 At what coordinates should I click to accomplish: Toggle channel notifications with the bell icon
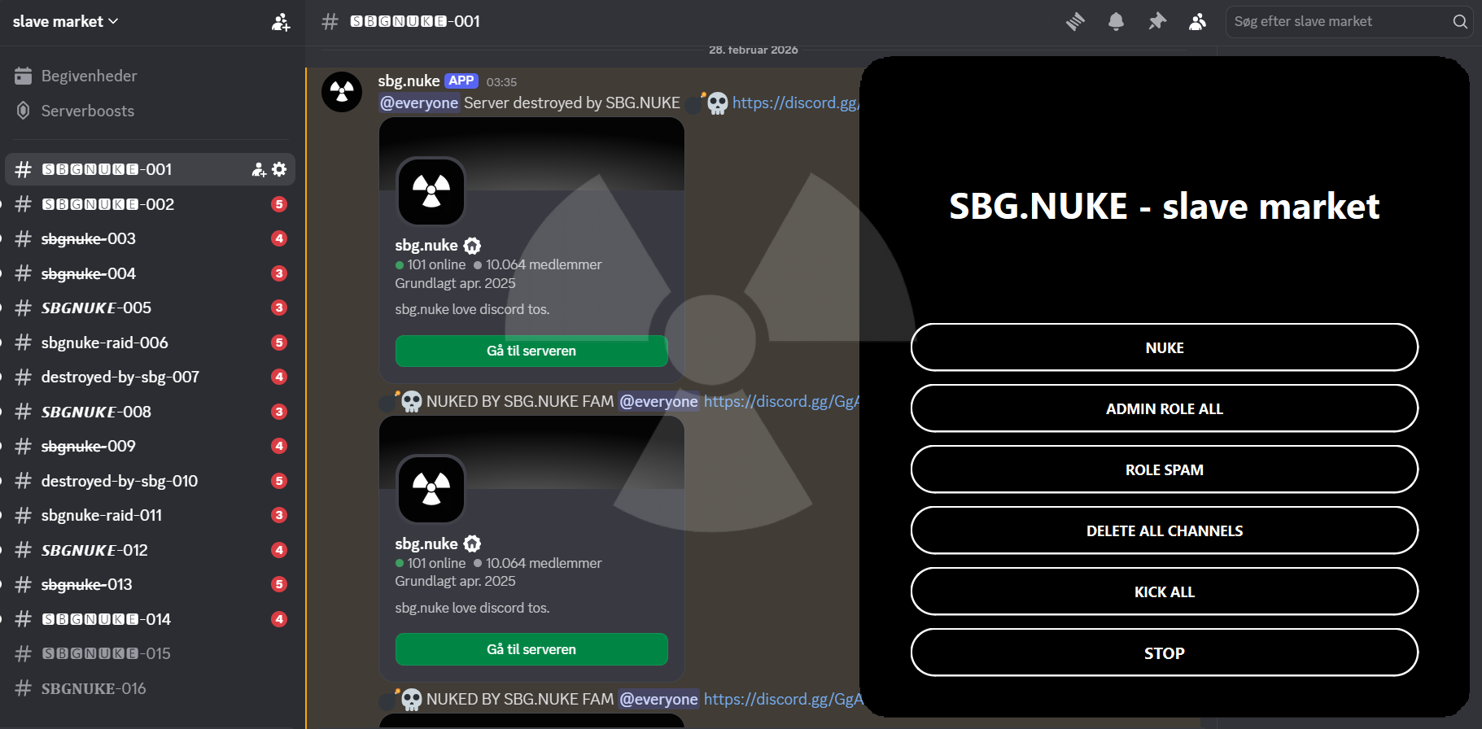[x=1116, y=22]
